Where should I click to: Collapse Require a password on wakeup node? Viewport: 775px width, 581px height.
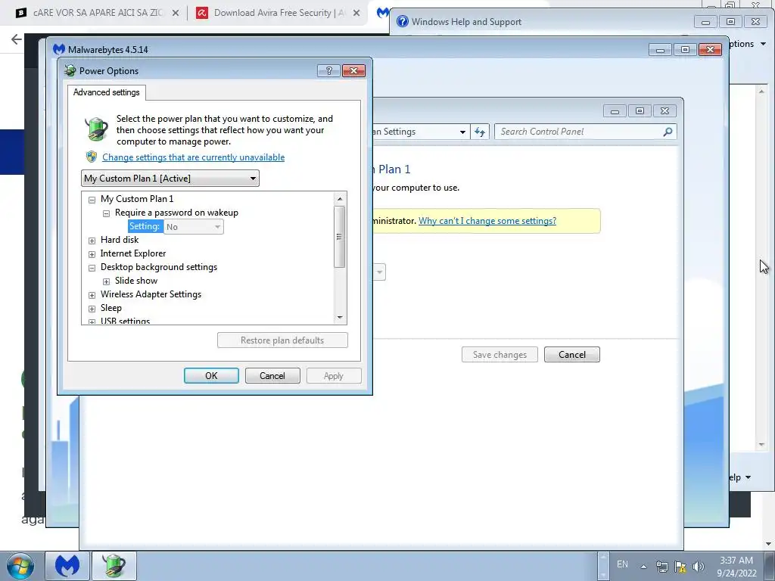[106, 213]
